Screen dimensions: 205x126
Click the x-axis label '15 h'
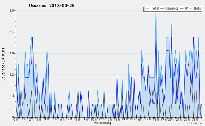click(133, 119)
